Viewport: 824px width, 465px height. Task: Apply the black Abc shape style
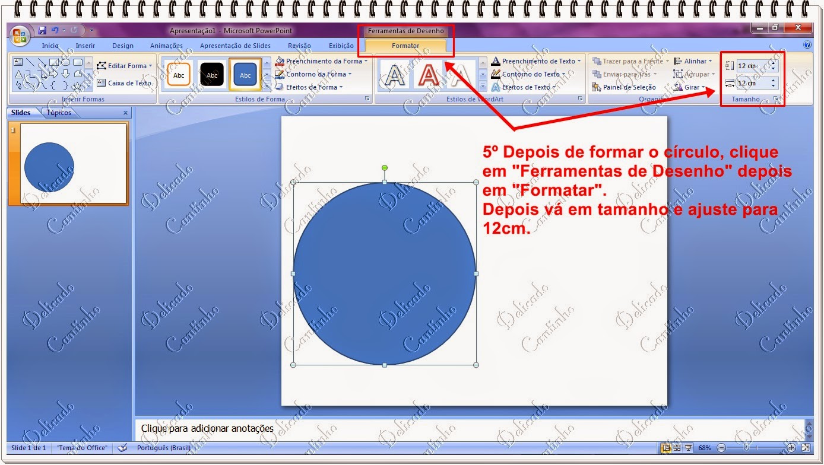(x=212, y=75)
